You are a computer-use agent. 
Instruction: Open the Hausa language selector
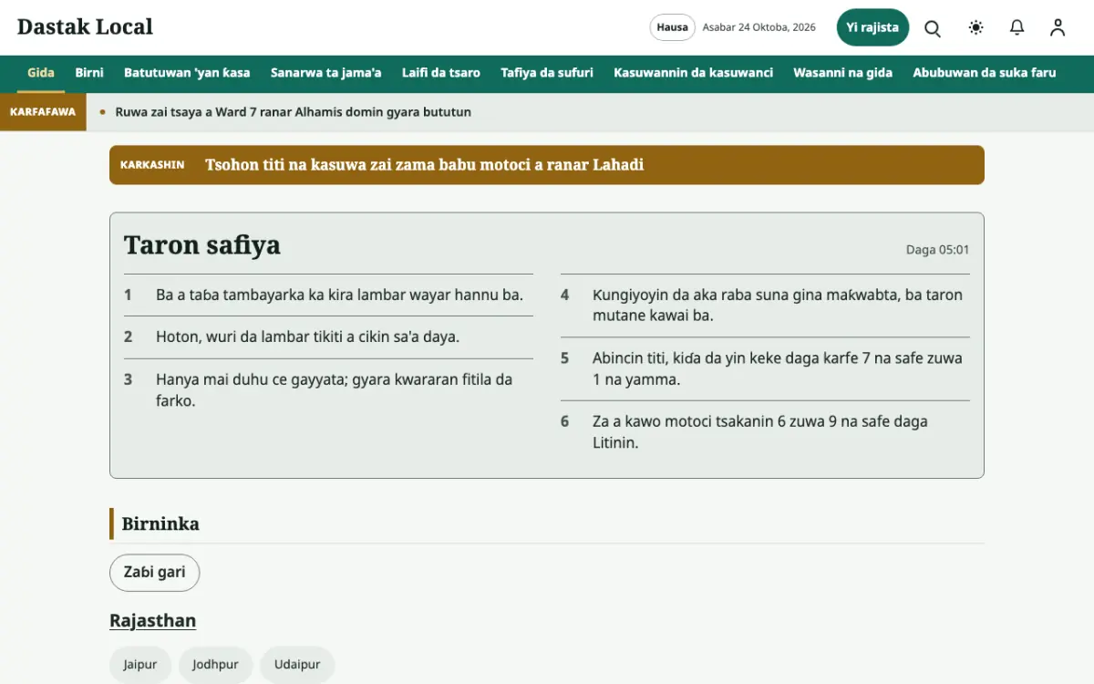673,27
